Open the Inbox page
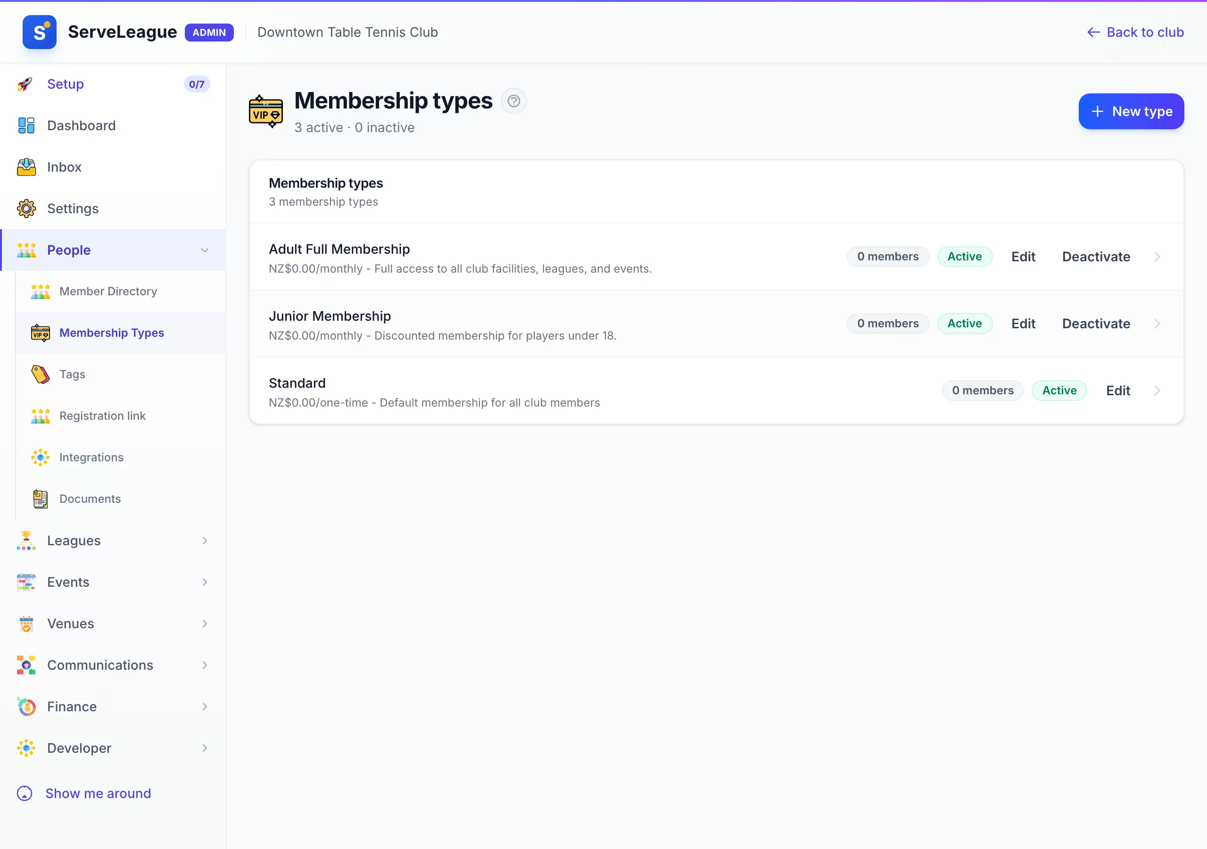The width and height of the screenshot is (1207, 849). pos(113,167)
